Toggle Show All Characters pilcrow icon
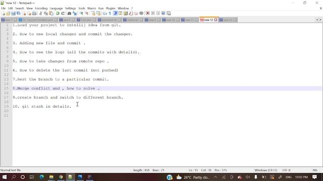The width and height of the screenshot is (323, 181). 110,14
